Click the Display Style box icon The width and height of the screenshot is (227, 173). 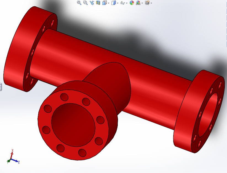click(114, 3)
